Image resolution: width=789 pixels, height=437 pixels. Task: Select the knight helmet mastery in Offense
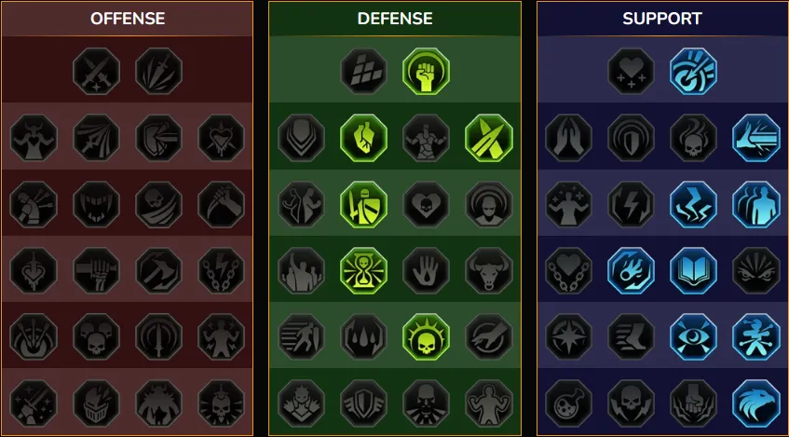[x=96, y=403]
